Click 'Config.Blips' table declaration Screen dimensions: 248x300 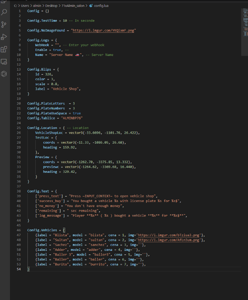39,69
